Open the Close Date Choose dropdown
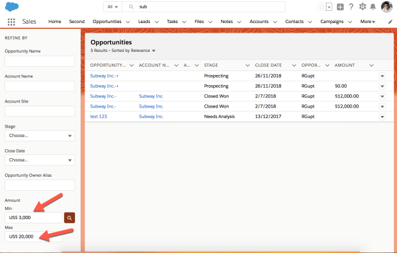The height and width of the screenshot is (253, 397). pyautogui.click(x=40, y=160)
